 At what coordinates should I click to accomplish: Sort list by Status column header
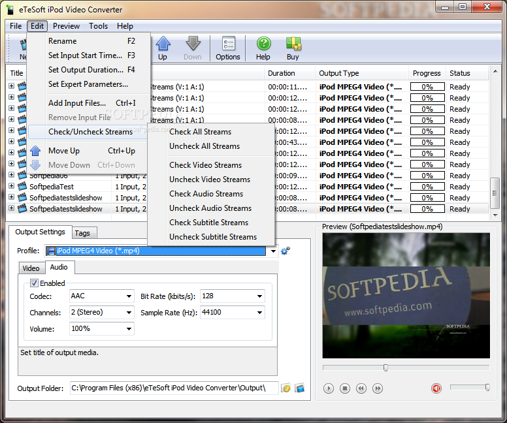pyautogui.click(x=467, y=73)
